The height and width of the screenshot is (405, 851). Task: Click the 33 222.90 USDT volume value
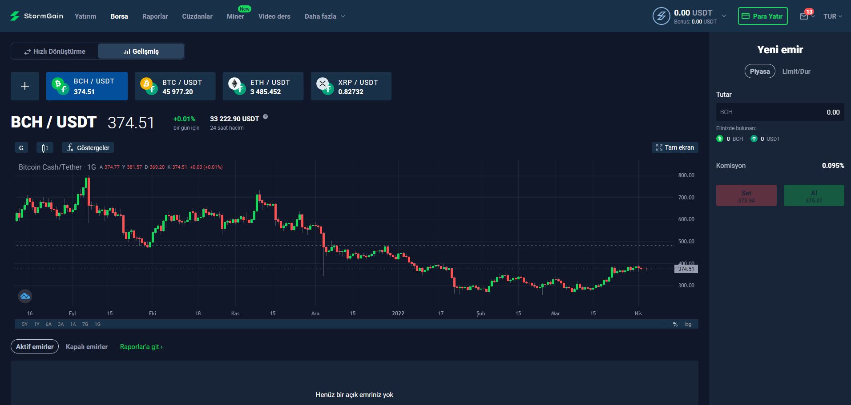pyautogui.click(x=234, y=119)
